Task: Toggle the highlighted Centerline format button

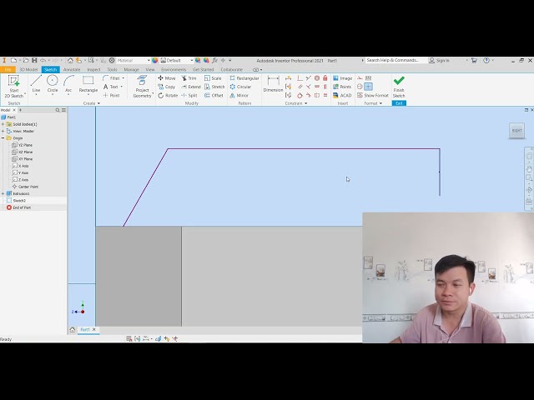Action: pos(368,87)
